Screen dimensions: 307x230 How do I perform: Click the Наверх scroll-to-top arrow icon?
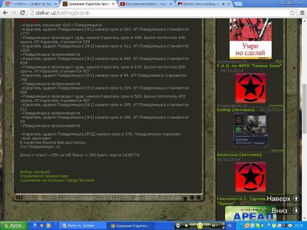tap(296, 198)
